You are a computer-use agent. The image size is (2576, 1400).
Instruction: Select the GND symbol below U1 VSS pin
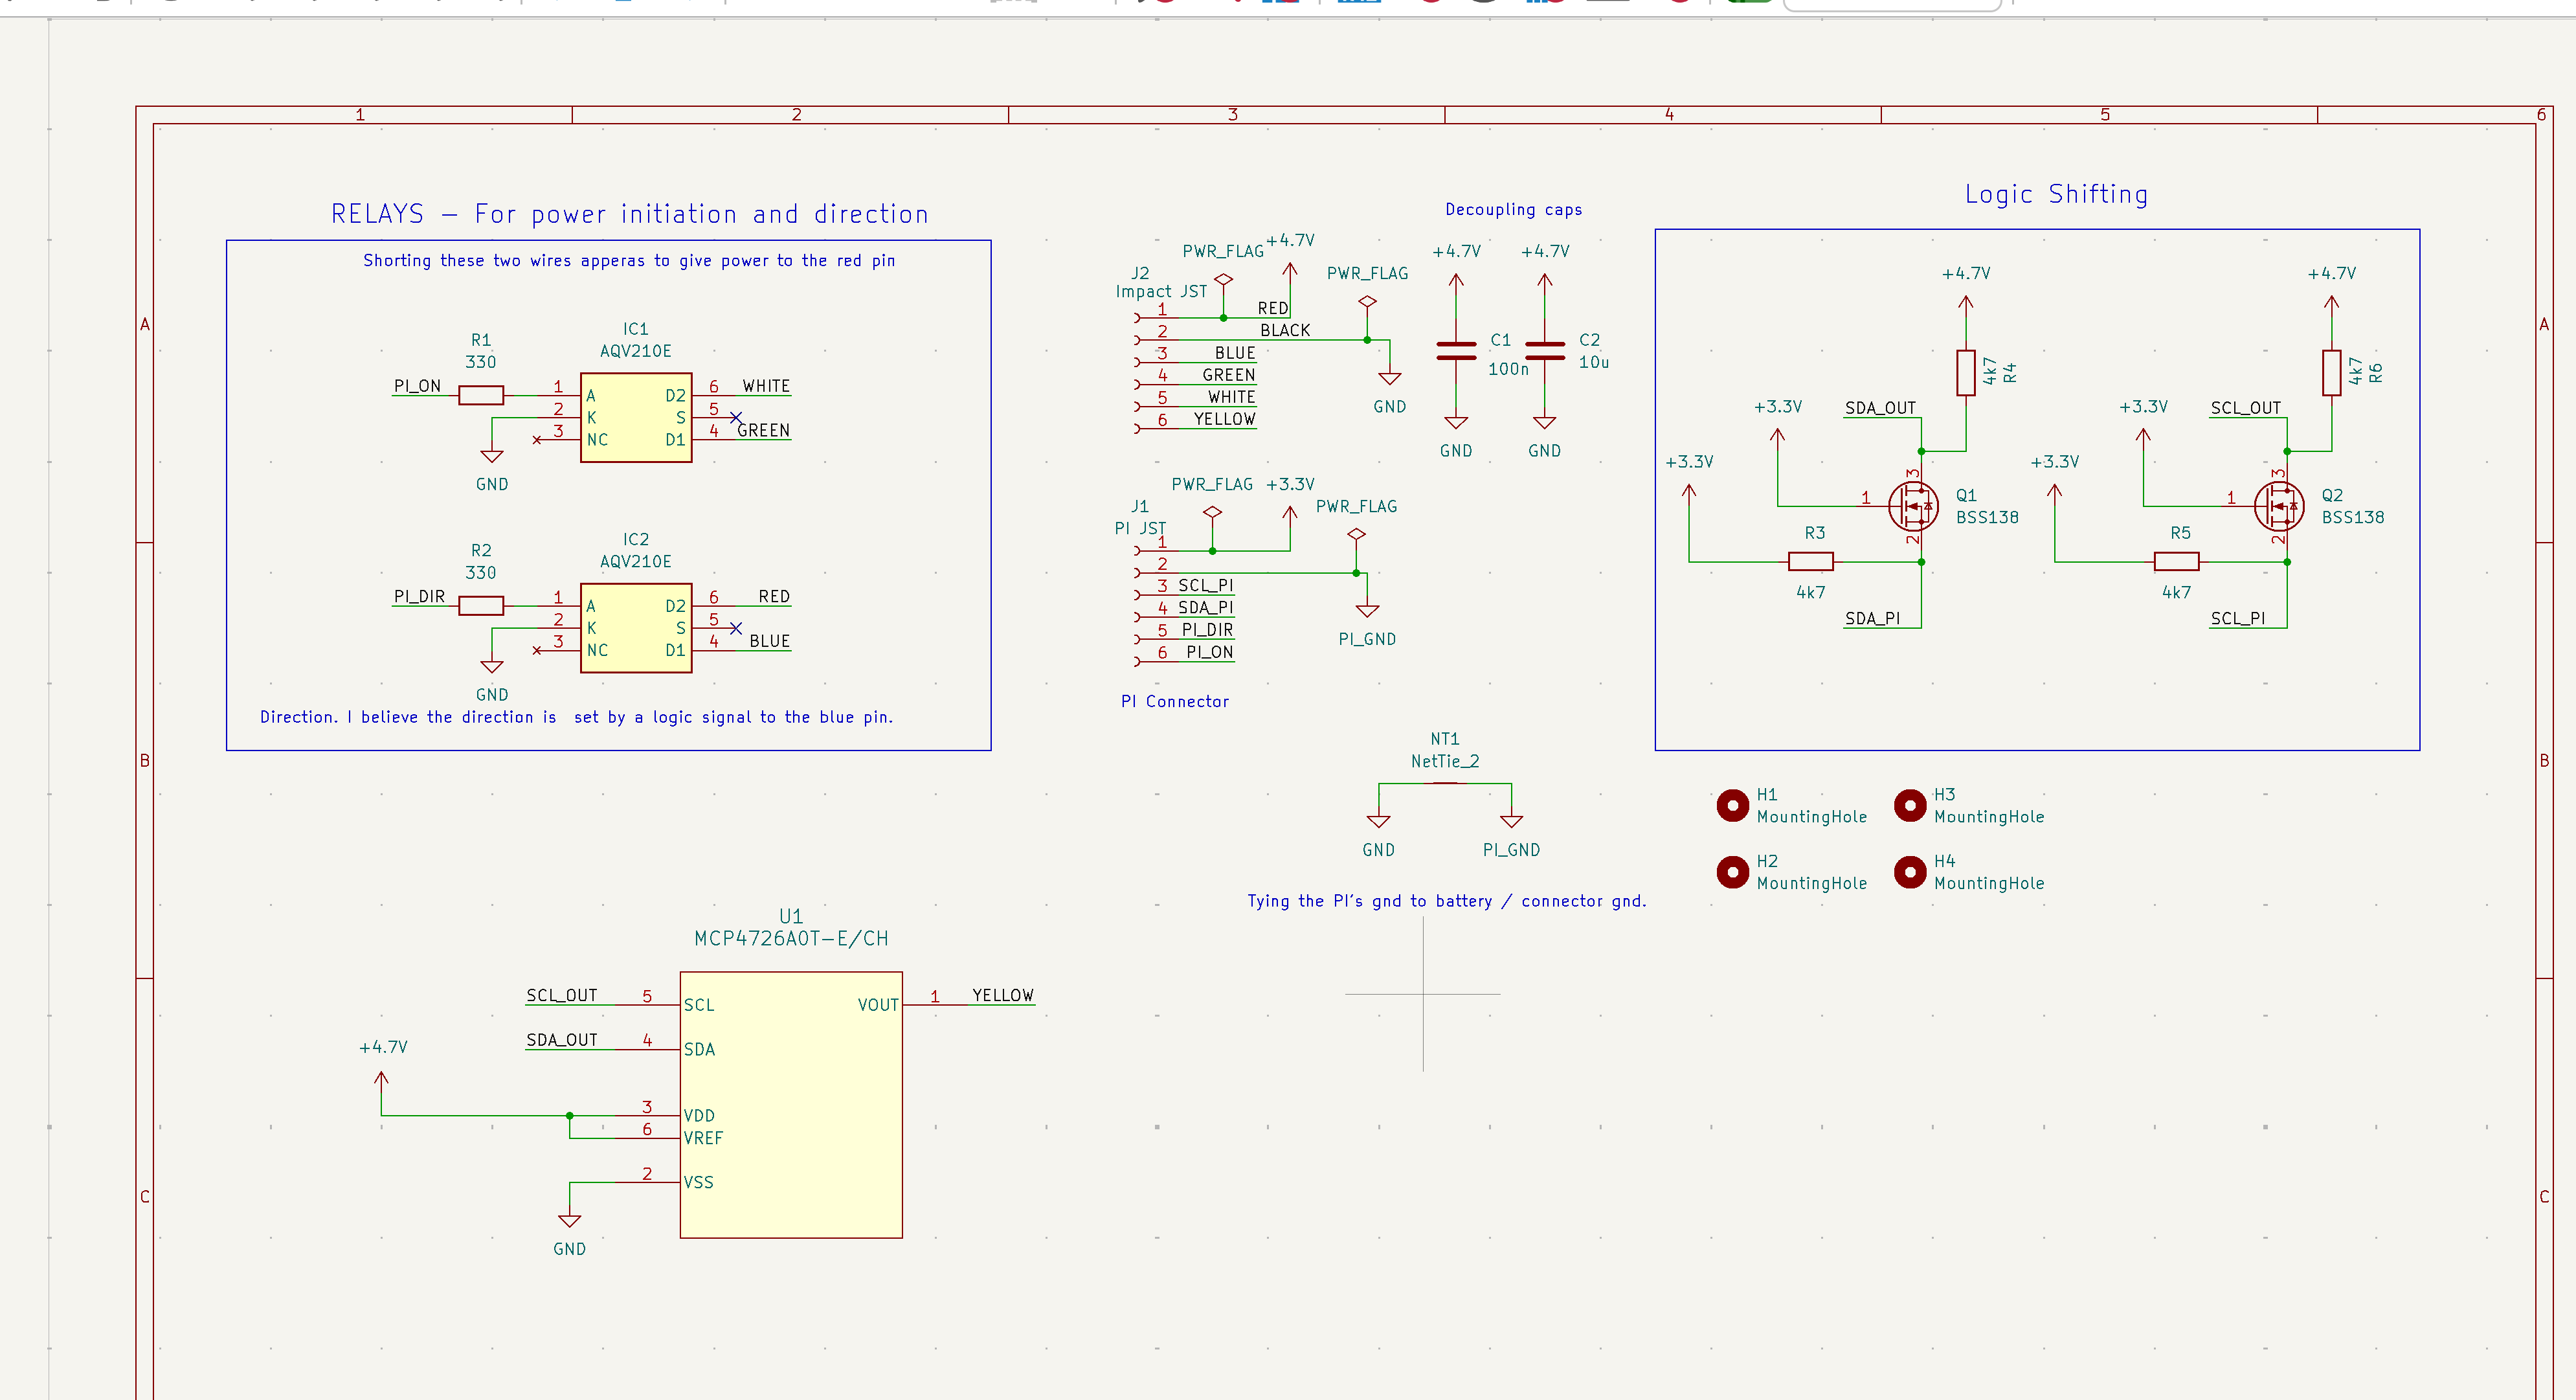click(570, 1221)
